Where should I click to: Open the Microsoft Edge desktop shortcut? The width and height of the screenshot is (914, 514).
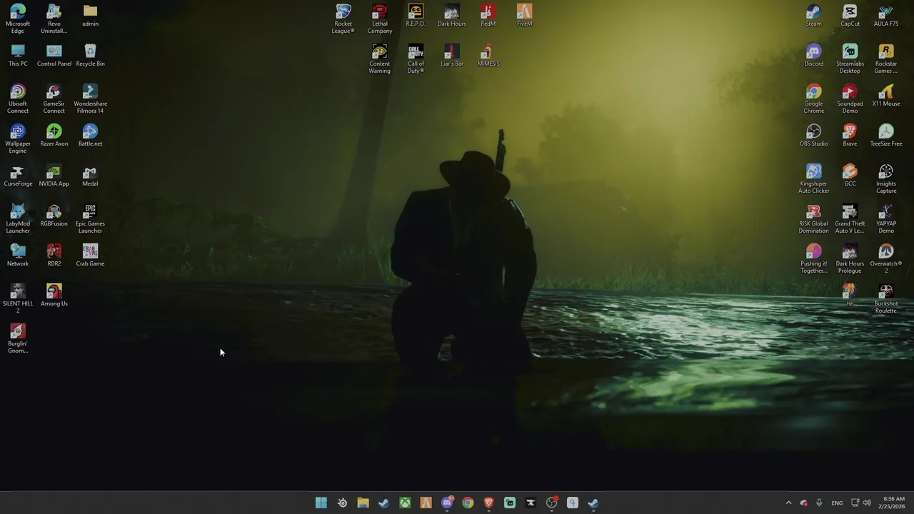18,19
